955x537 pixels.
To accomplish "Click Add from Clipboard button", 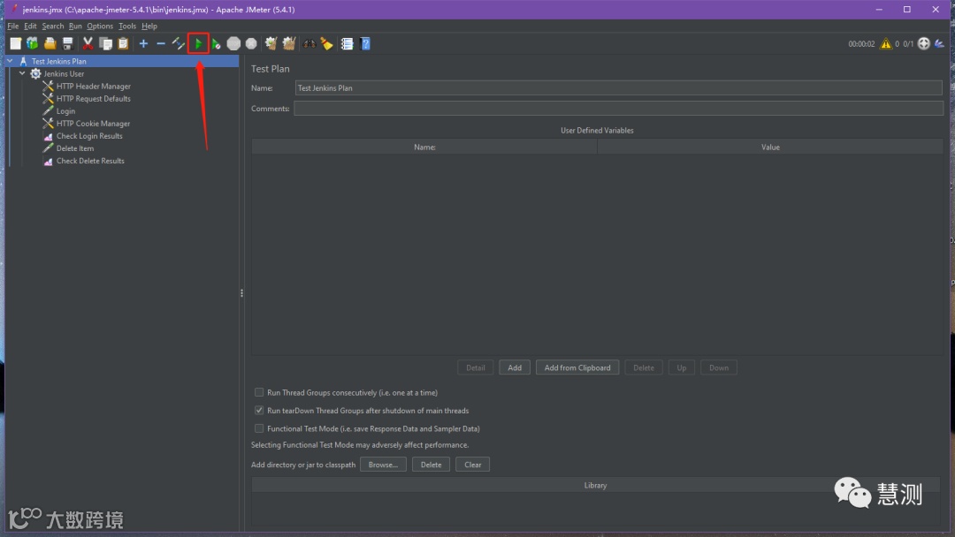I will [x=577, y=367].
